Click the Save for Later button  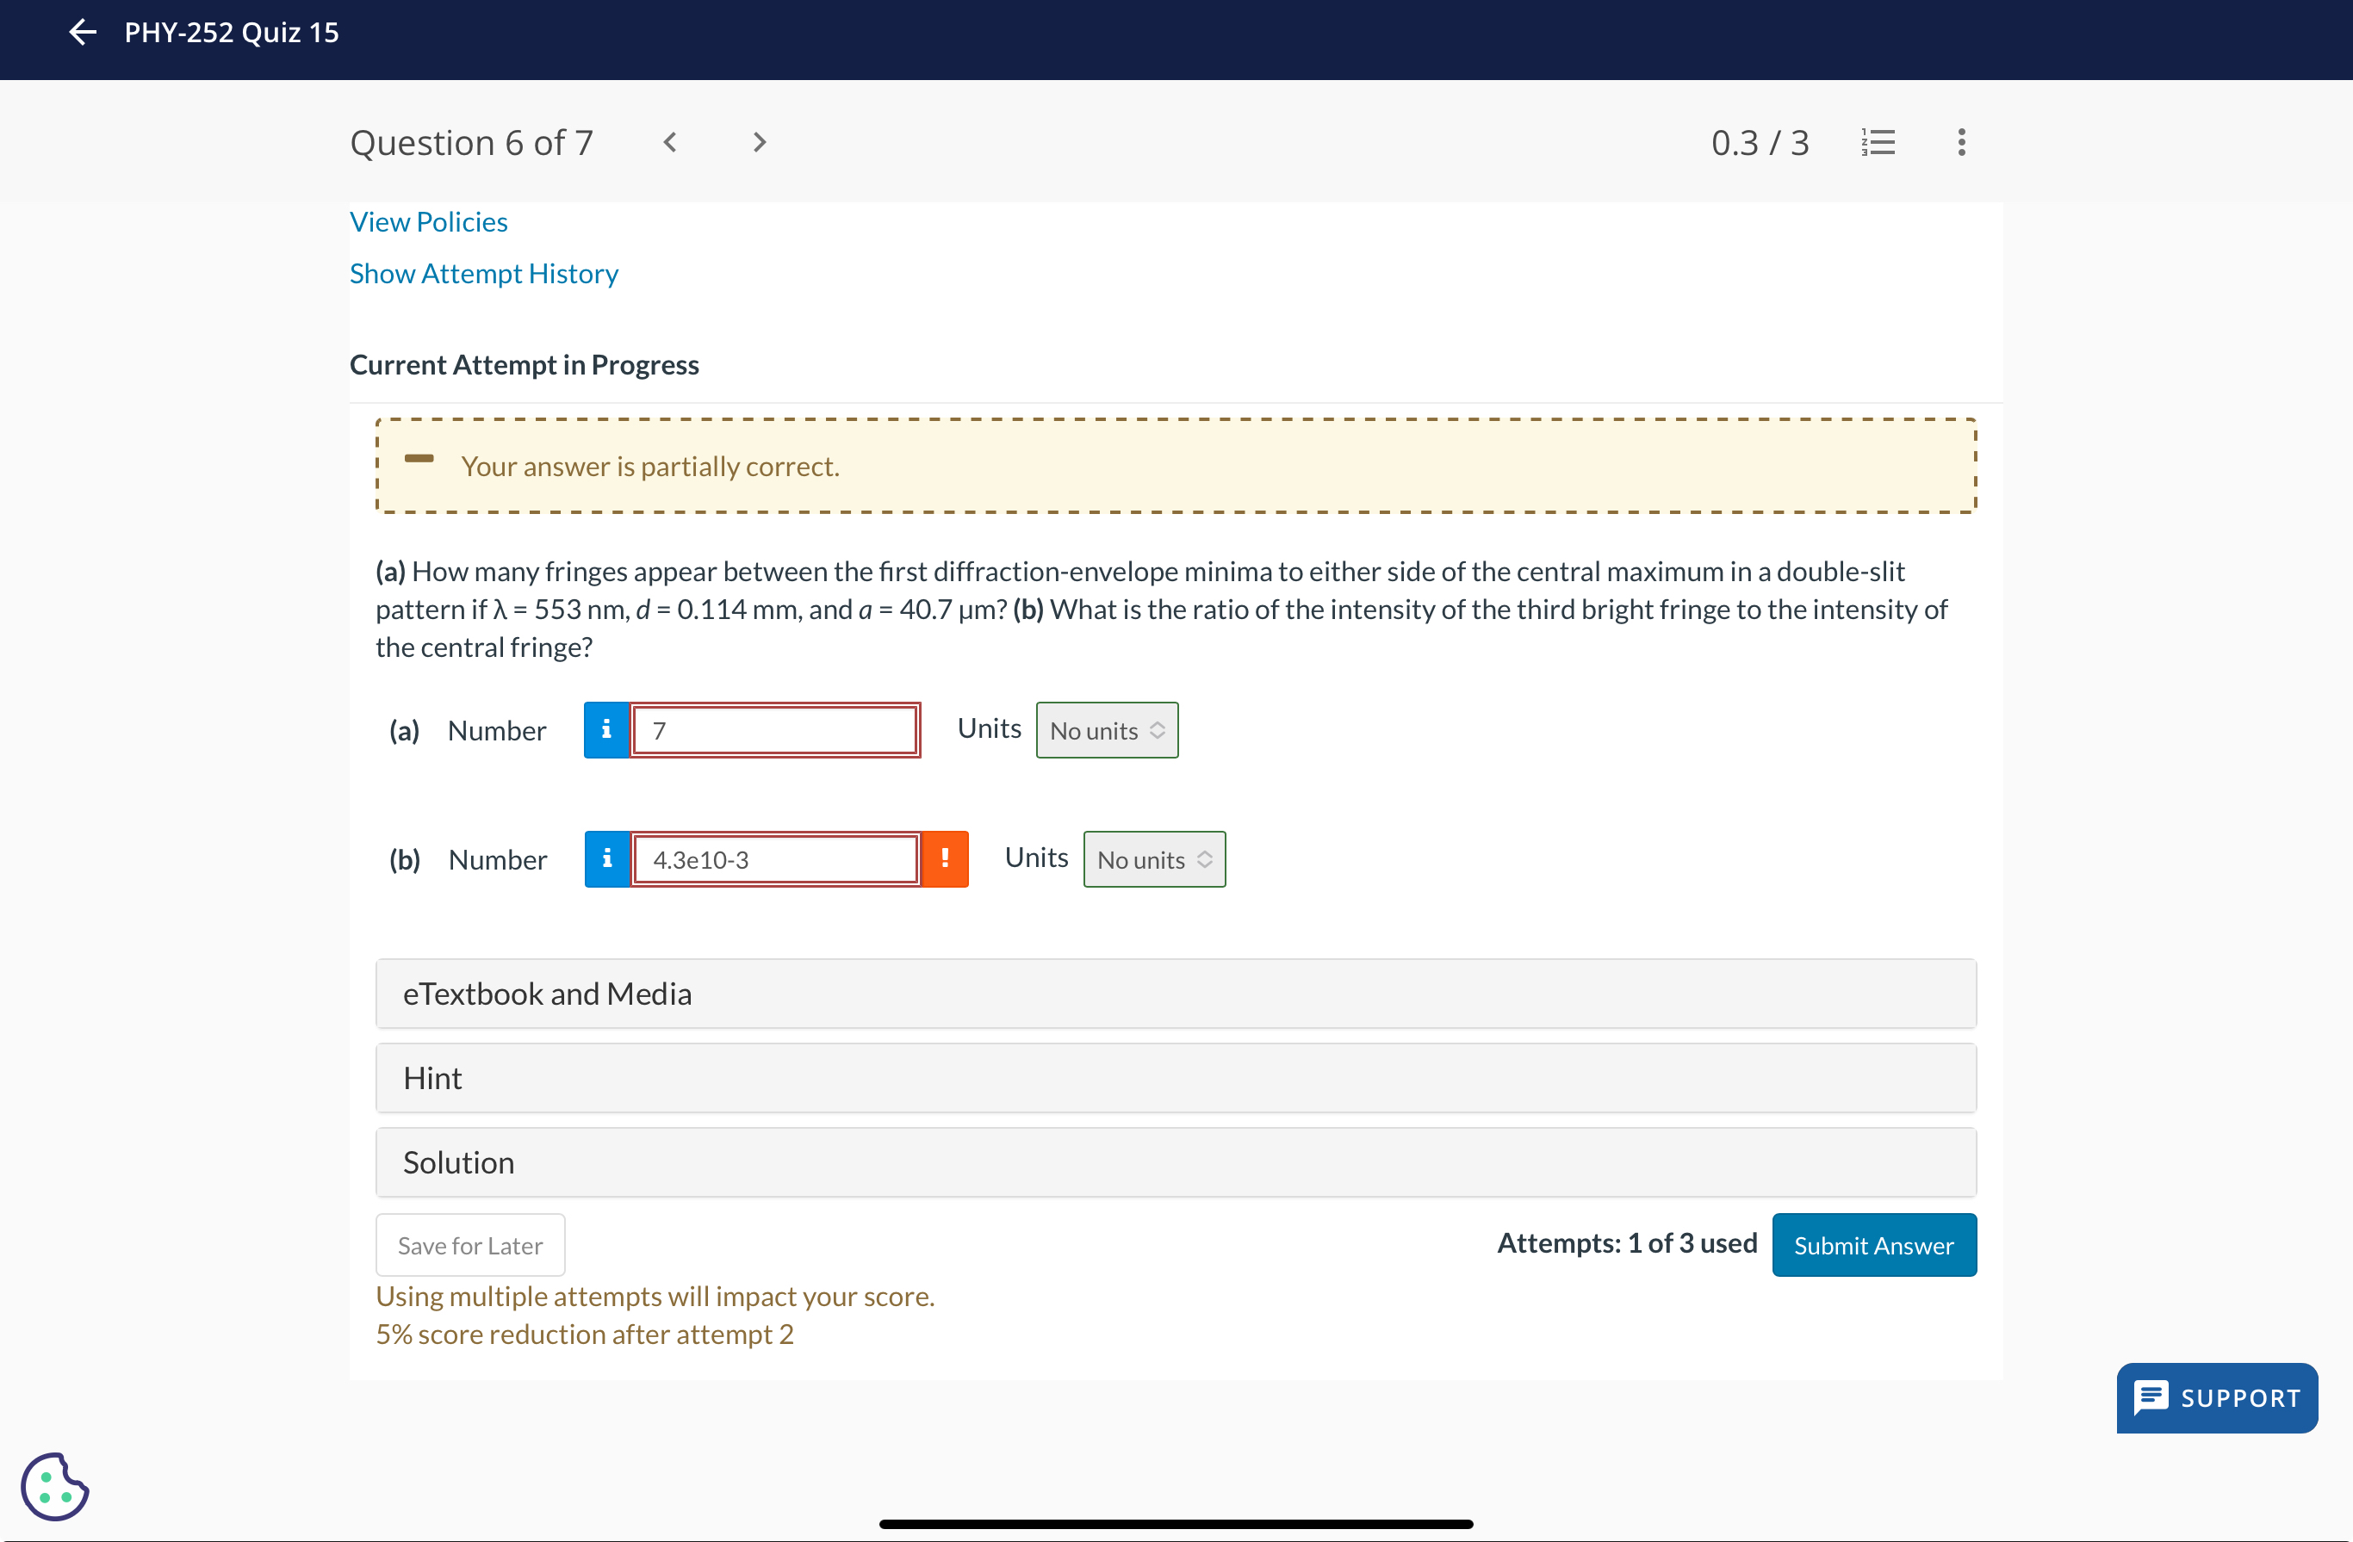point(469,1246)
